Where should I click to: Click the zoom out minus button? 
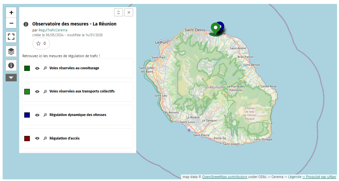click(11, 23)
